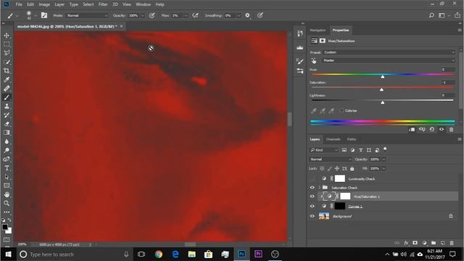Switch to the Navigator tab
The image size is (464, 261).
[318, 30]
